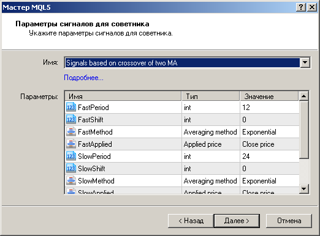Viewport: 320px width, 236px height.
Task: Click the parameters list scrollbar thumb
Action: [304, 130]
